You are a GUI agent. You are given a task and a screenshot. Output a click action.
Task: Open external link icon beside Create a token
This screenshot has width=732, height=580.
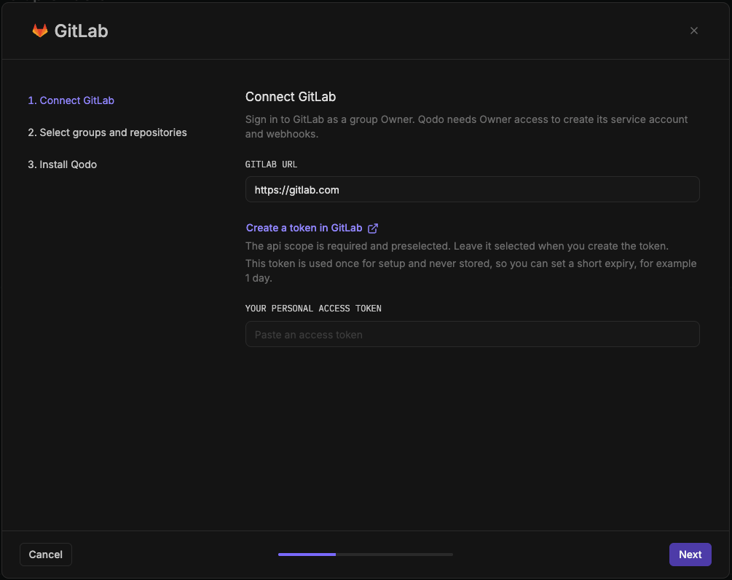tap(372, 229)
